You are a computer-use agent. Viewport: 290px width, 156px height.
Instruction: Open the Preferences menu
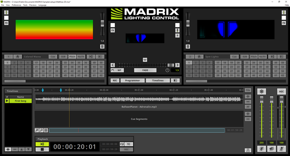(16, 5)
